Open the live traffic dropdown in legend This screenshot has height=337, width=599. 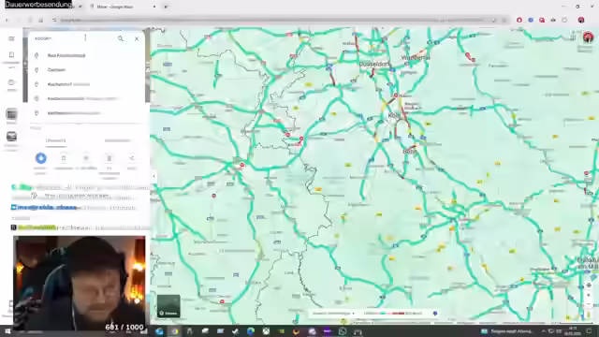coord(333,314)
